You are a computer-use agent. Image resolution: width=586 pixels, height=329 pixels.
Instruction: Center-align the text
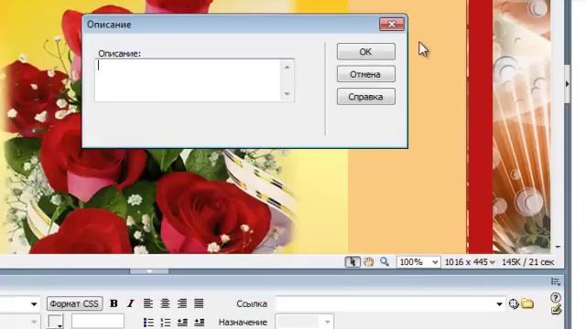click(x=165, y=303)
